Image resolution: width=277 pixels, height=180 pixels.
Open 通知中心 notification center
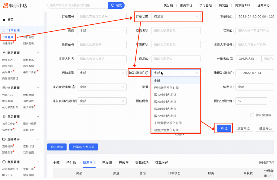point(263,5)
